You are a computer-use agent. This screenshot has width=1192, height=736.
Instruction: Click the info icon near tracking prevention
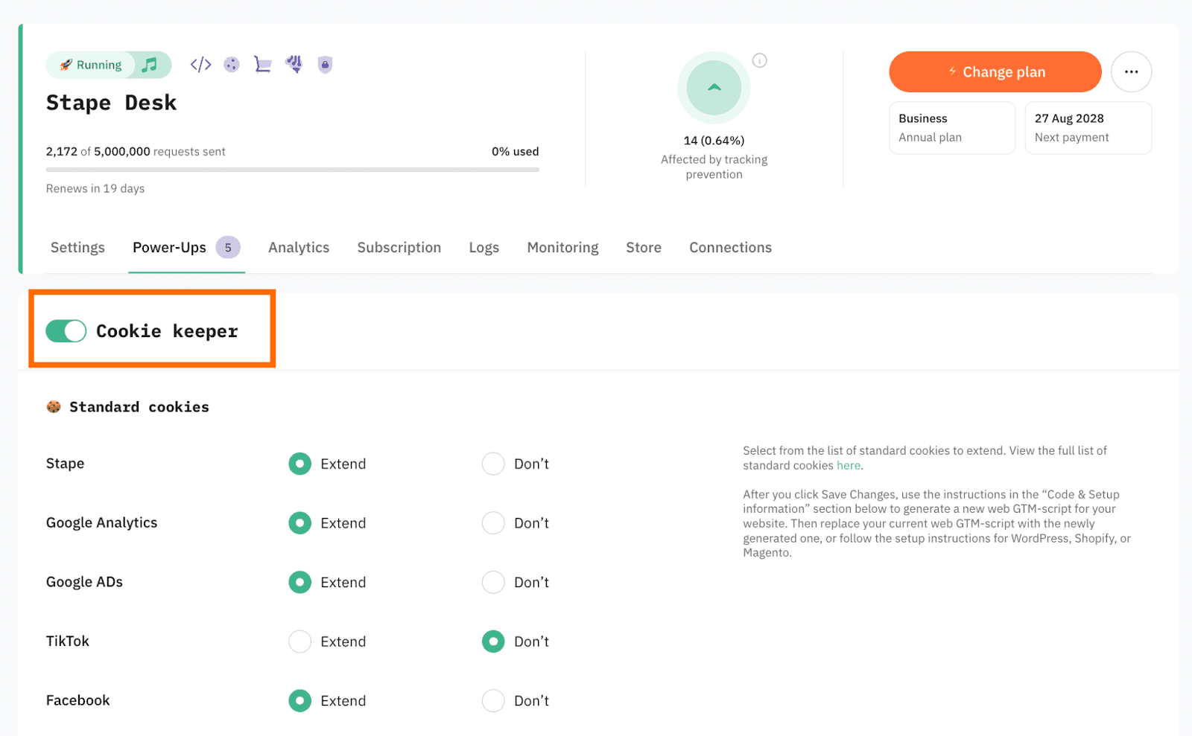point(759,61)
